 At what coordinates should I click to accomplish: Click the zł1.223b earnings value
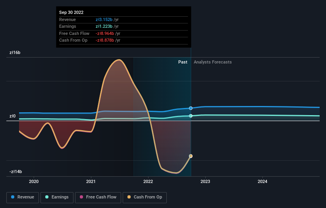pyautogui.click(x=104, y=26)
